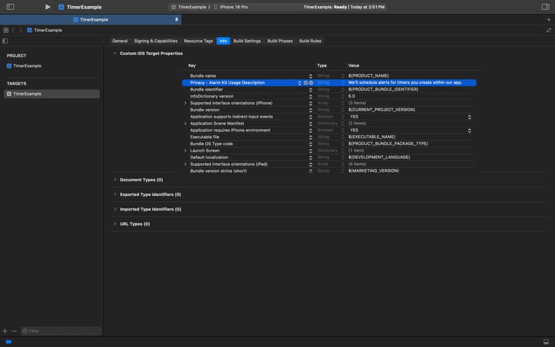Open key stepper for Executable file

click(310, 137)
